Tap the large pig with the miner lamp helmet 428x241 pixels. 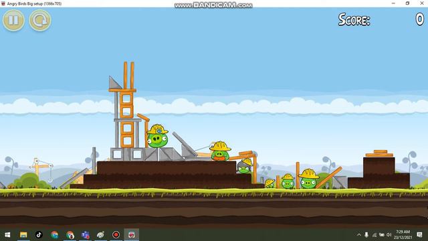click(x=157, y=137)
